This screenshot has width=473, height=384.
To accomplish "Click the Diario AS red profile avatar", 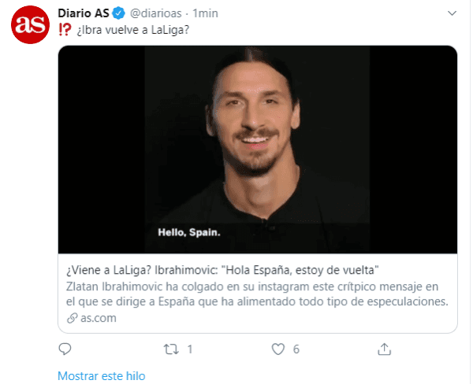I will click(30, 24).
